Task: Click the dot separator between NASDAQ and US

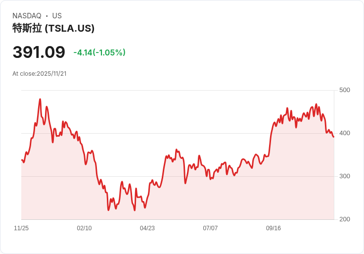Action: coord(47,16)
